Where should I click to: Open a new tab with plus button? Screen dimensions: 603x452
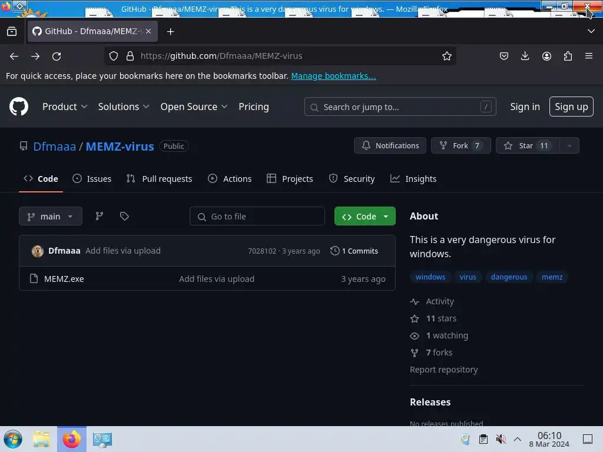click(170, 32)
